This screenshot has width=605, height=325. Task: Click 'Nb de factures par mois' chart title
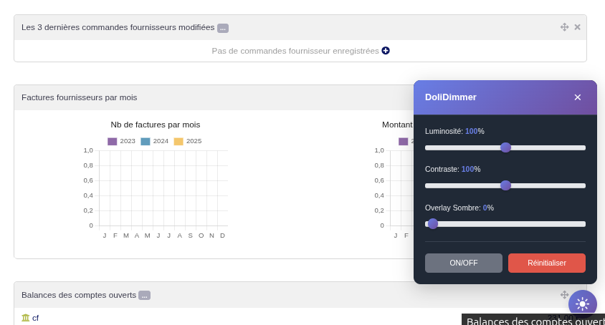[156, 125]
